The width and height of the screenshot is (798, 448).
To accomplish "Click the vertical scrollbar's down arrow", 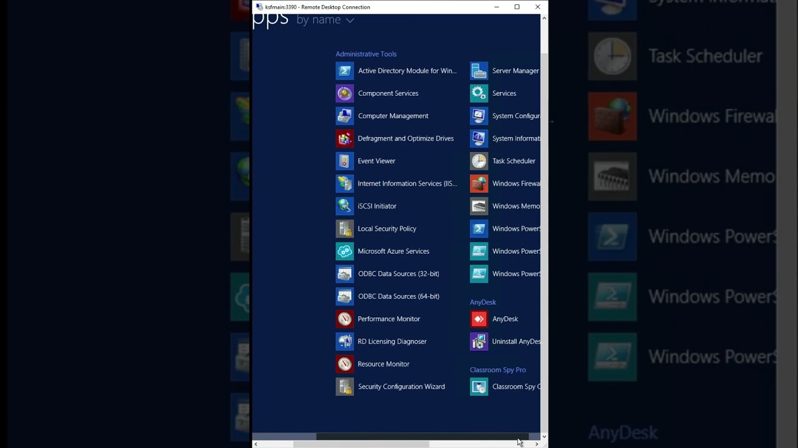I will (544, 437).
